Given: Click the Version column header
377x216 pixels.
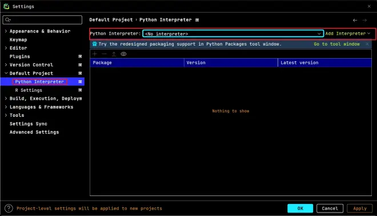Looking at the screenshot, I should (231, 63).
